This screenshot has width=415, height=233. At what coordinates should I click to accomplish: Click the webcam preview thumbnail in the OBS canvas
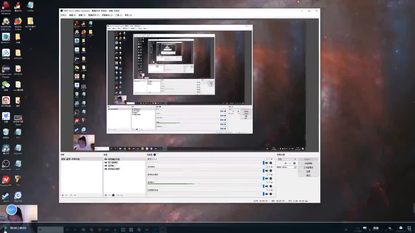click(84, 143)
